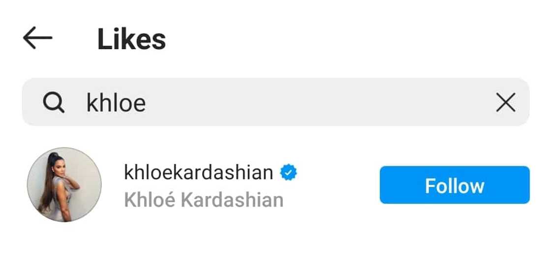The image size is (551, 273).
Task: Click the Khloé Kardashian display name
Action: coord(204,200)
